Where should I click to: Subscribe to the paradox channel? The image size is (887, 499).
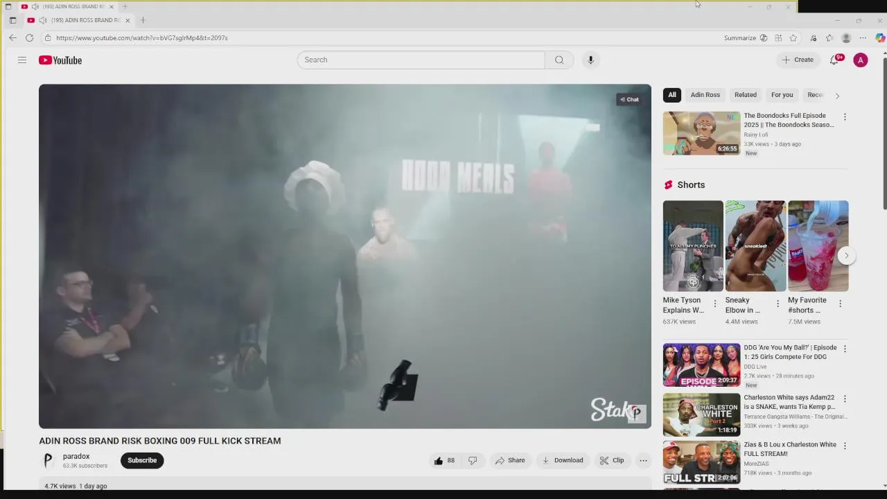tap(142, 460)
